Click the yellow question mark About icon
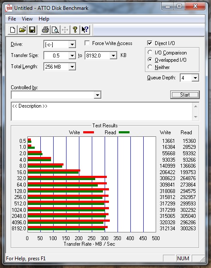 pyautogui.click(x=75, y=30)
